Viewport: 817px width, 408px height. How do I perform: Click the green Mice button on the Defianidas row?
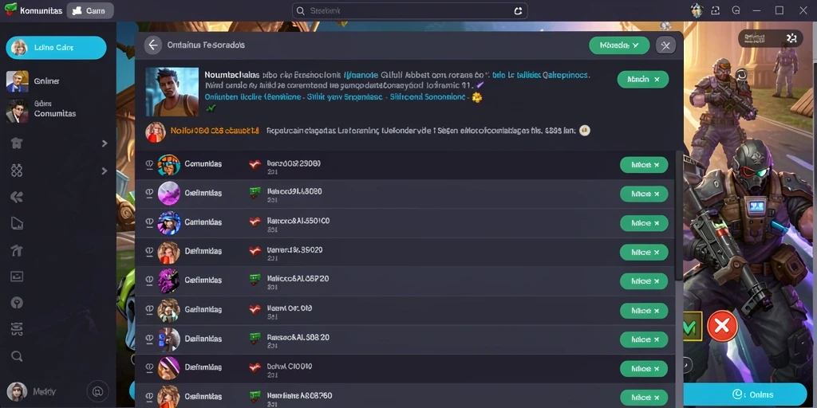click(644, 339)
